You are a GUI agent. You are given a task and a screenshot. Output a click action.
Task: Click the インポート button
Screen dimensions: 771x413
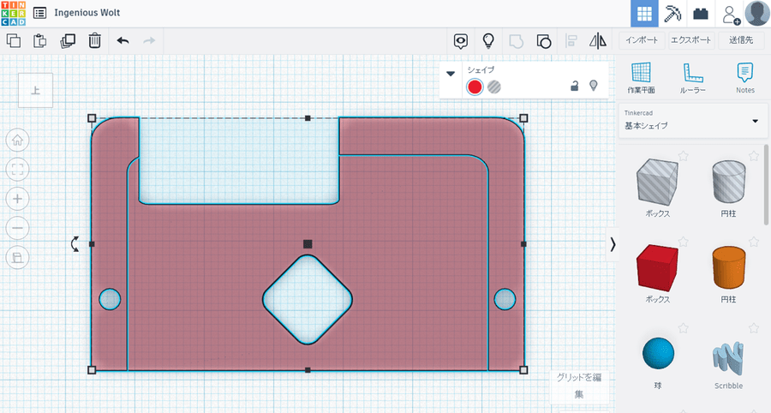click(x=642, y=40)
